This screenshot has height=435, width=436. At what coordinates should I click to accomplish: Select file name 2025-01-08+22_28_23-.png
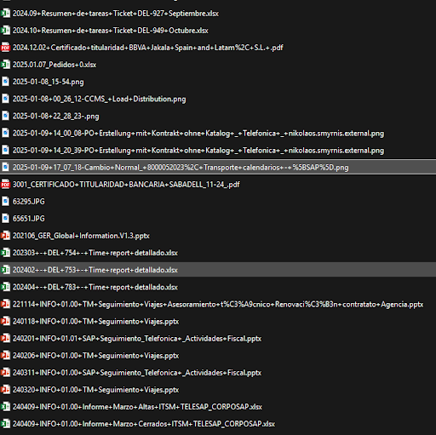[56, 116]
